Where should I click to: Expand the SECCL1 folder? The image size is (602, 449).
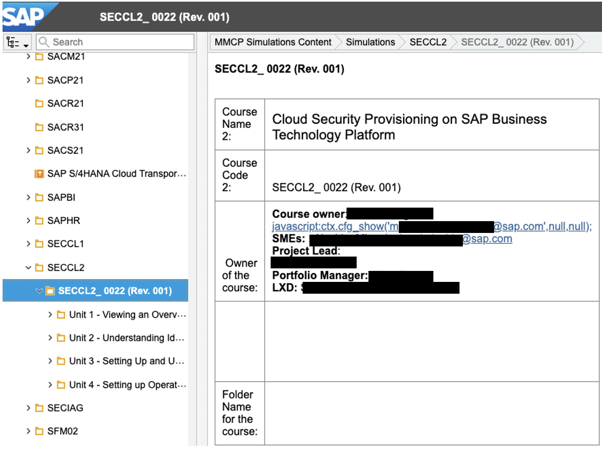[28, 243]
